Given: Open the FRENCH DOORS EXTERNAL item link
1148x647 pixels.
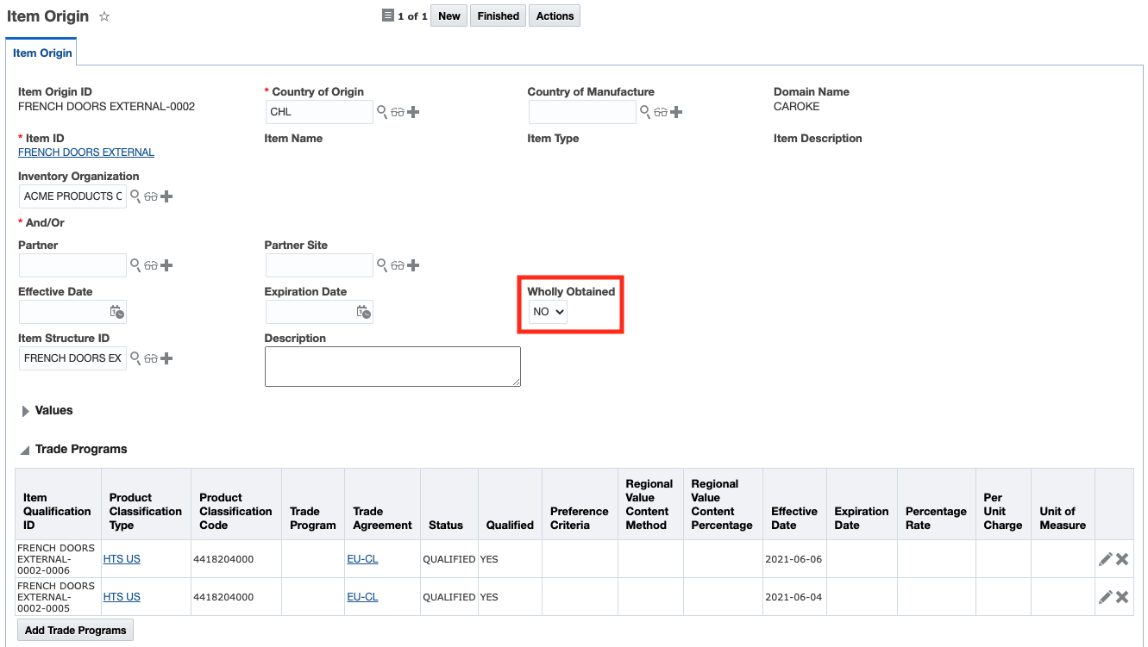Looking at the screenshot, I should point(86,152).
